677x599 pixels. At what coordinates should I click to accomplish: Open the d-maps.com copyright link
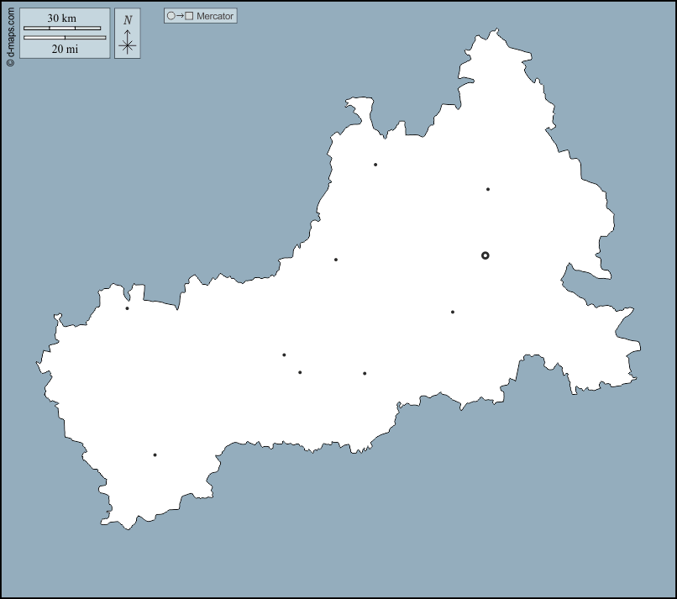[9, 34]
